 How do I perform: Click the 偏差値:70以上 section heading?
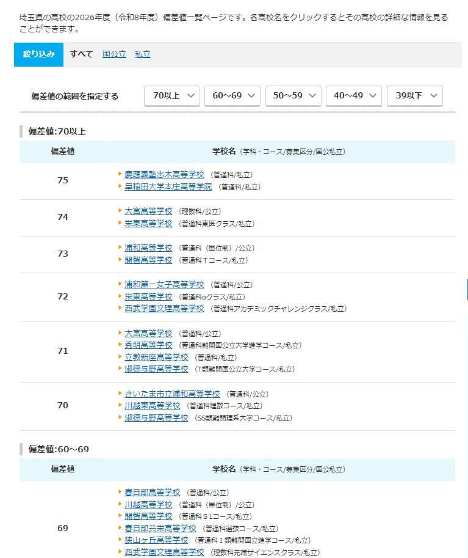coord(57,131)
